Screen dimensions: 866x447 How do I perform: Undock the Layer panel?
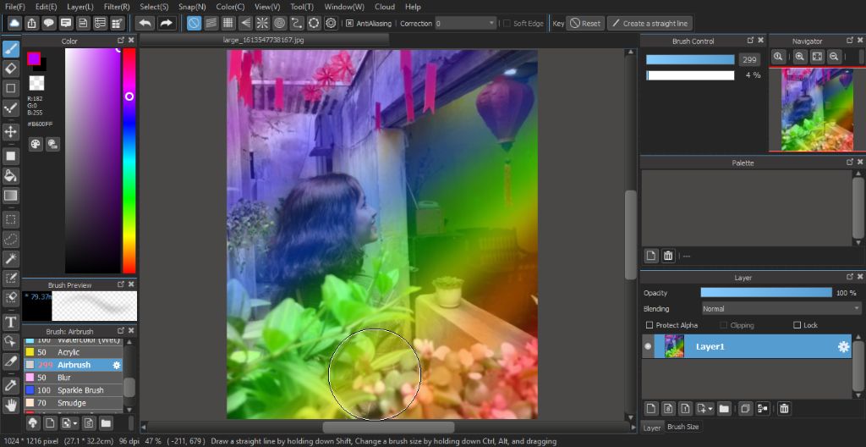click(850, 277)
